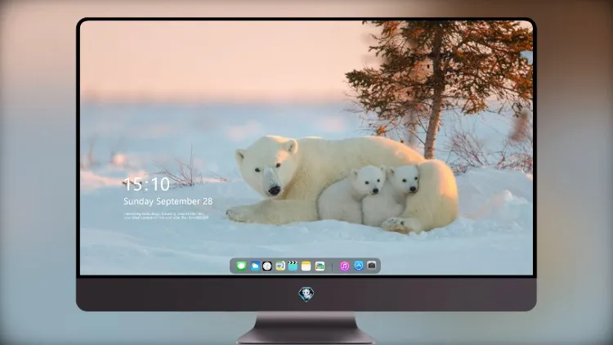Open the blue App Store icon
Viewport: 613px width, 345px height.
(359, 266)
